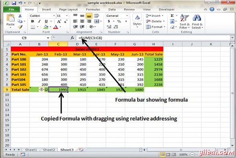Toggle Italic formatting
Viewport: 236px width, 158px height.
(39, 21)
